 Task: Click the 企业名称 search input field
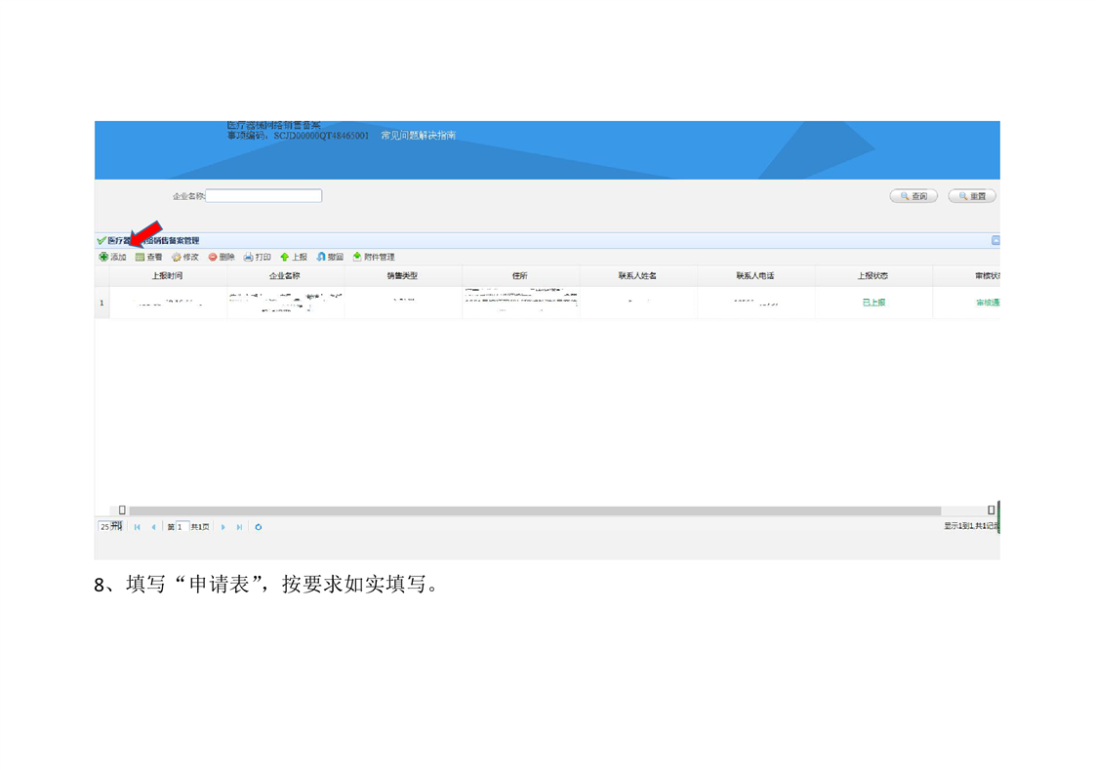coord(264,196)
